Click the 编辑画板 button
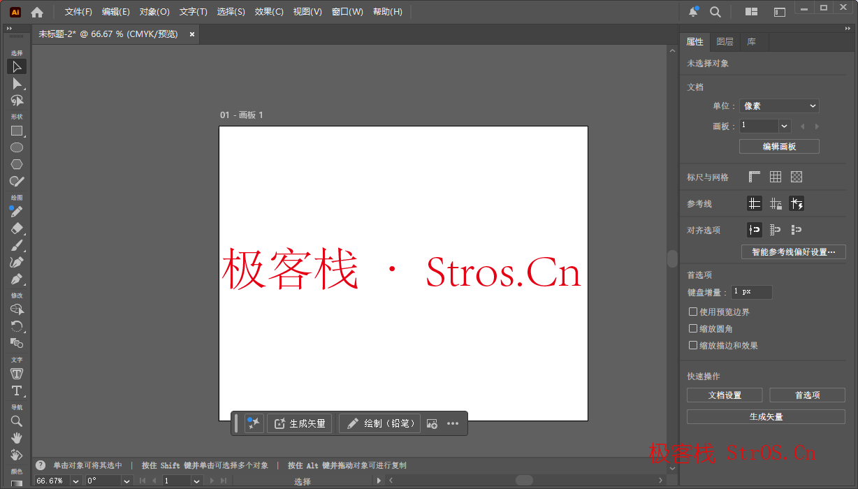Viewport: 858px width, 489px height. (779, 147)
